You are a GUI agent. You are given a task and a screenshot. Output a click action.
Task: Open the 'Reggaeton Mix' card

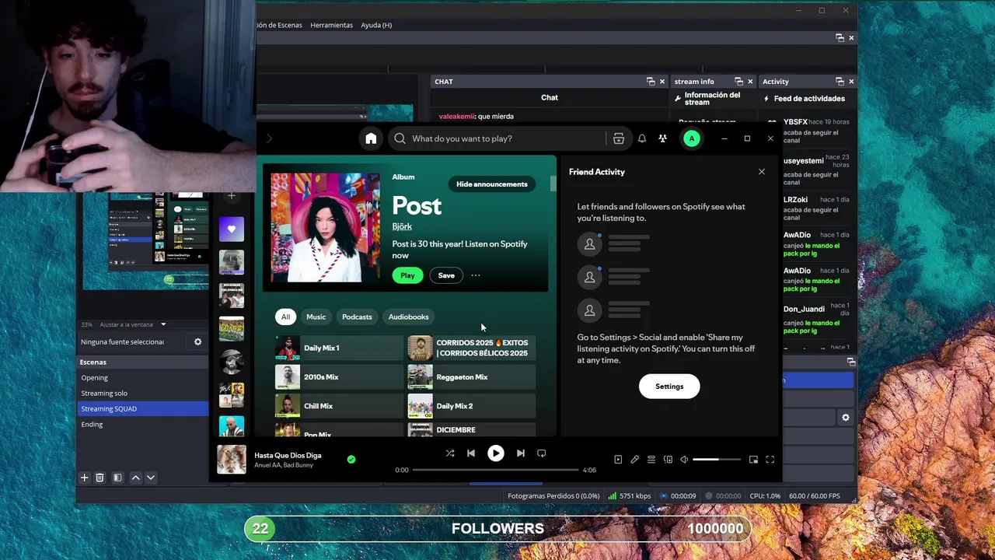[471, 377]
